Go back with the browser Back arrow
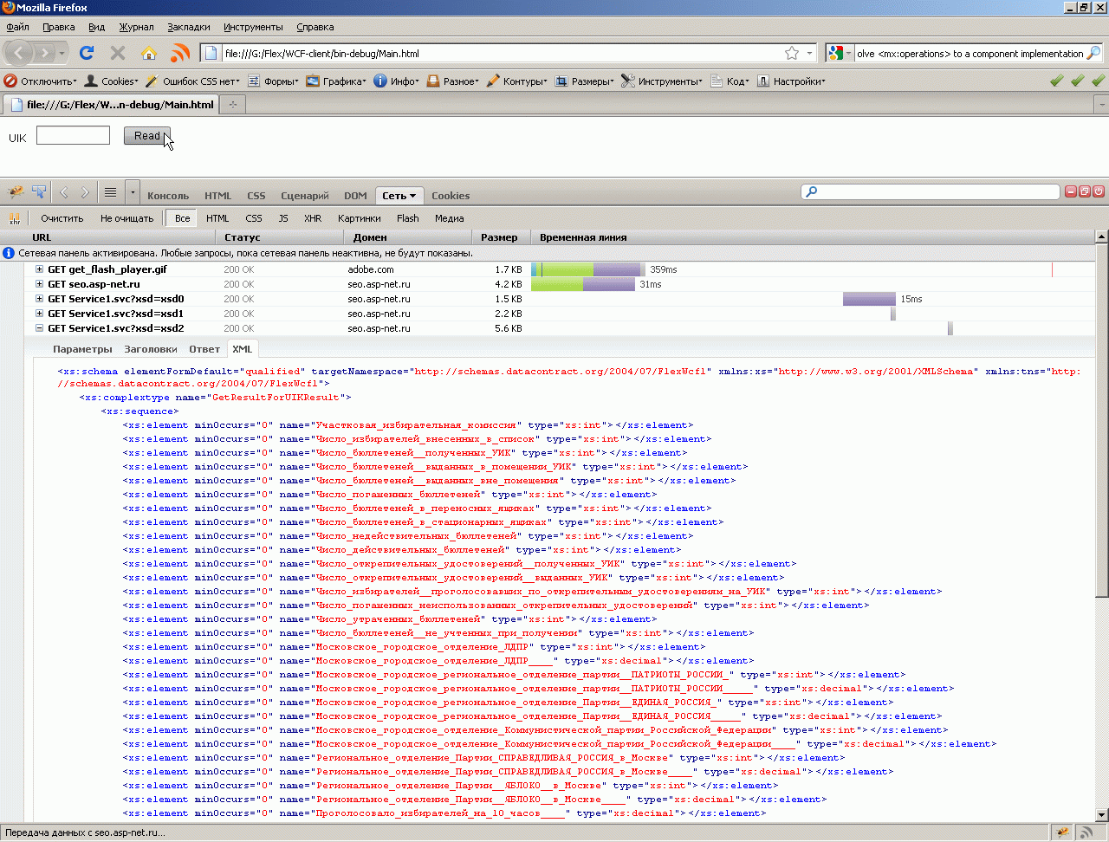The image size is (1109, 842). click(19, 53)
